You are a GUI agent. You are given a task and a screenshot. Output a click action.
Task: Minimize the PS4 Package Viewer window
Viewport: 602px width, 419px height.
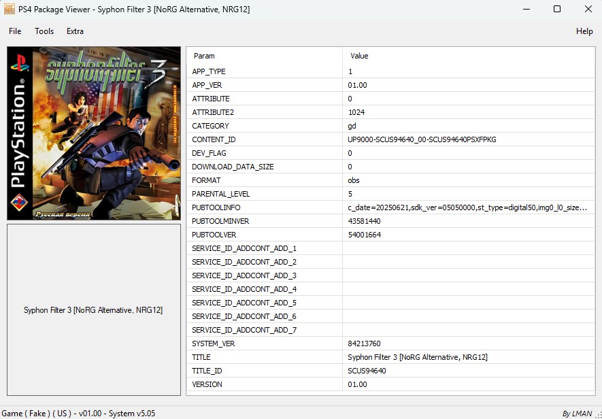[x=526, y=9]
